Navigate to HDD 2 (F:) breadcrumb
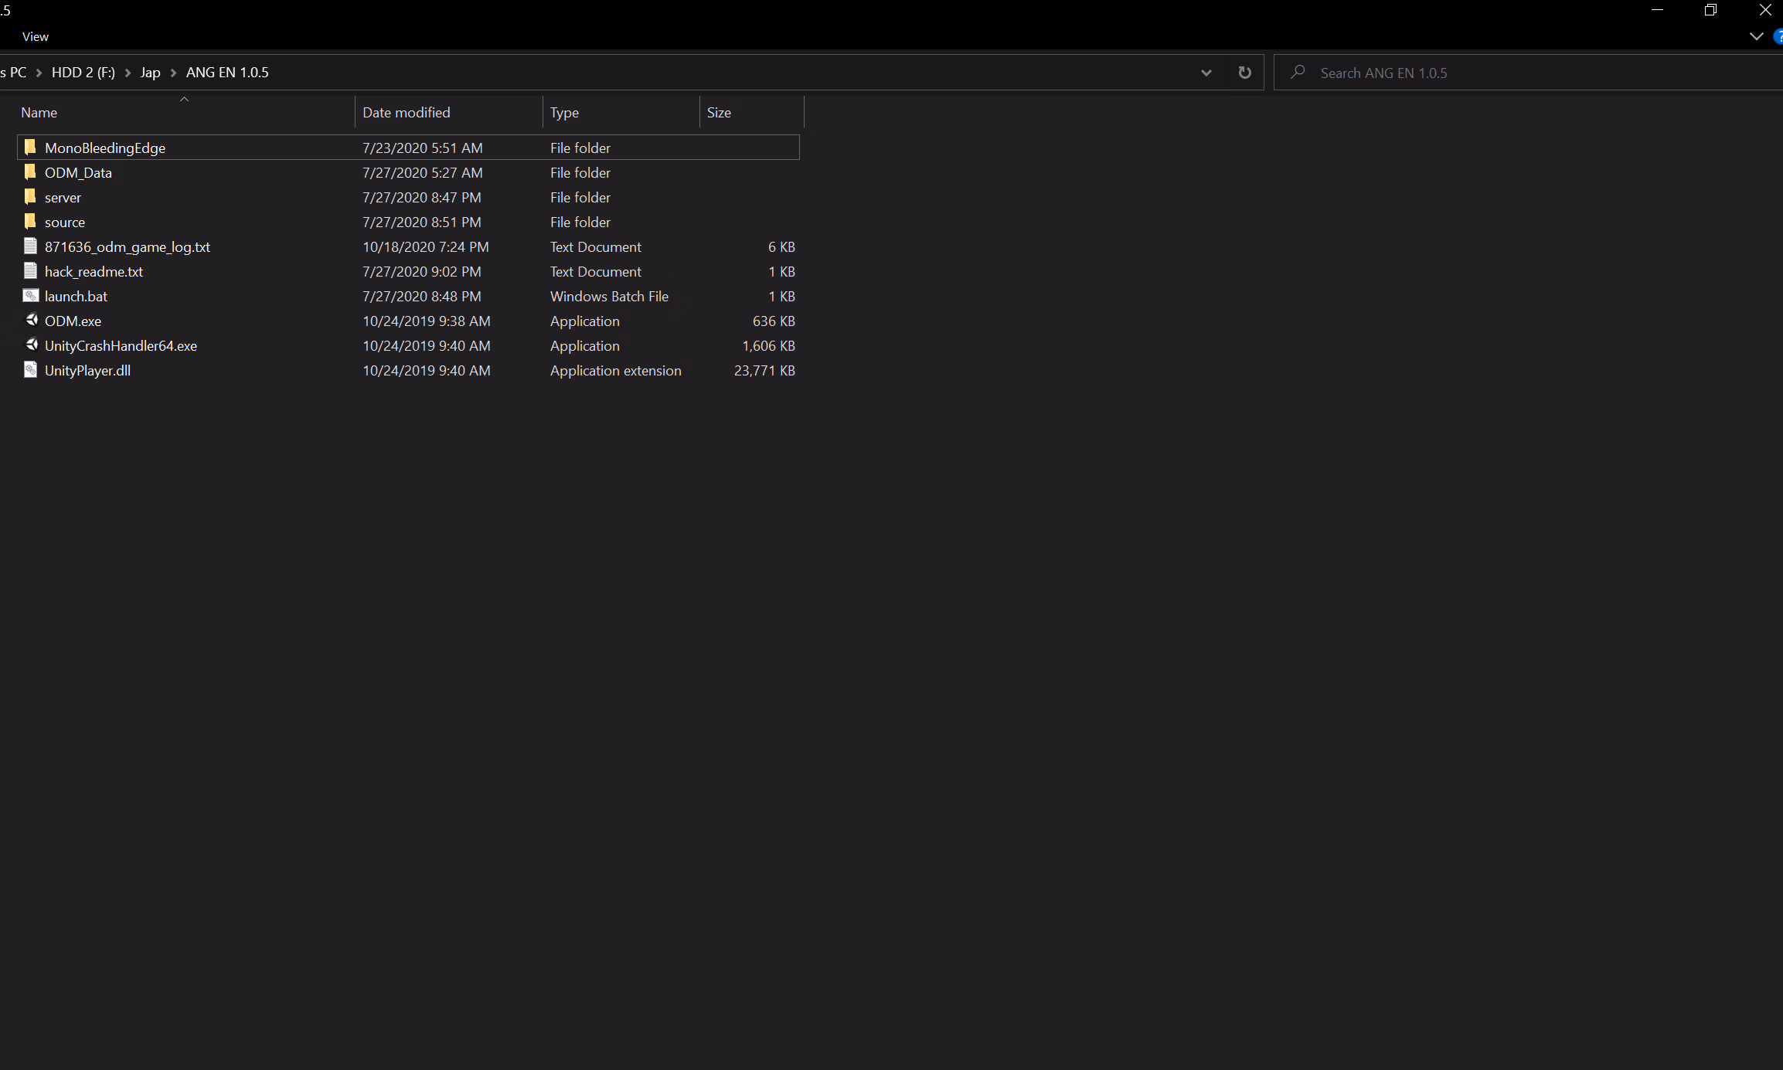 pos(83,73)
